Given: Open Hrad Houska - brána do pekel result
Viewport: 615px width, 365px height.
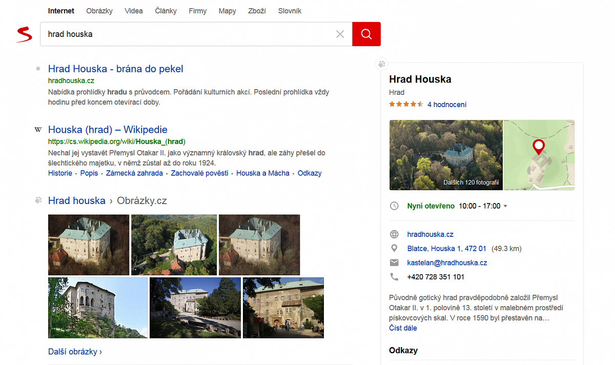Looking at the screenshot, I should coord(115,69).
